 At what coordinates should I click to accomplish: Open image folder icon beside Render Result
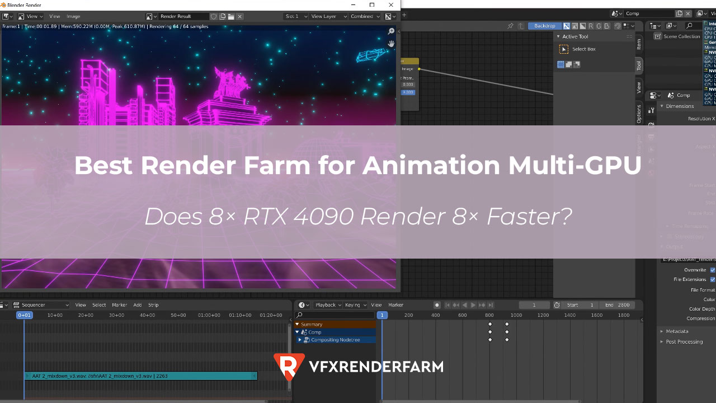tap(231, 17)
